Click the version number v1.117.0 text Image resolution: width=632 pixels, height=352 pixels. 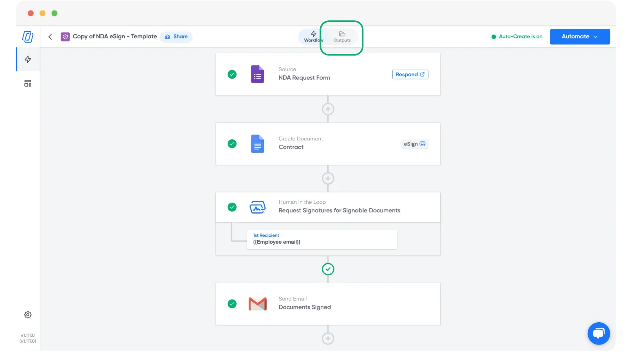tap(28, 339)
